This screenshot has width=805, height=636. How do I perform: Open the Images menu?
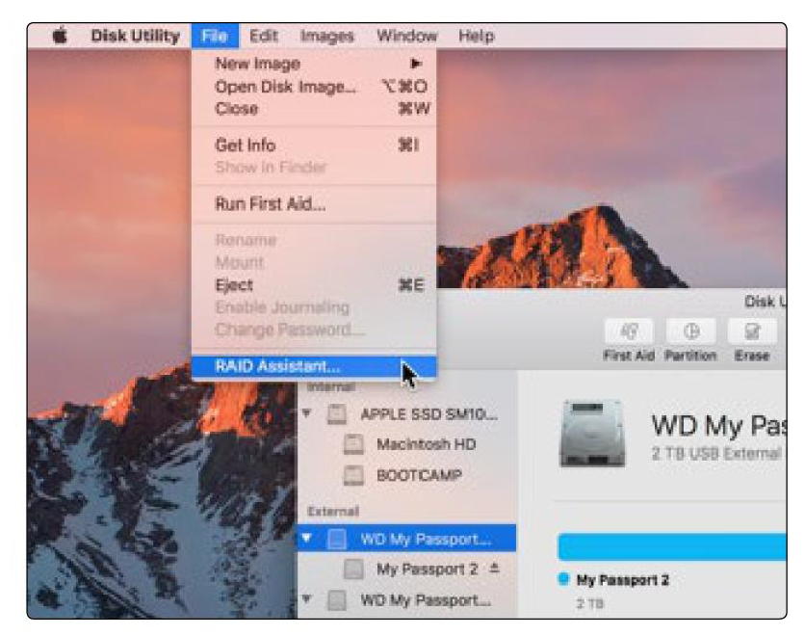(327, 36)
